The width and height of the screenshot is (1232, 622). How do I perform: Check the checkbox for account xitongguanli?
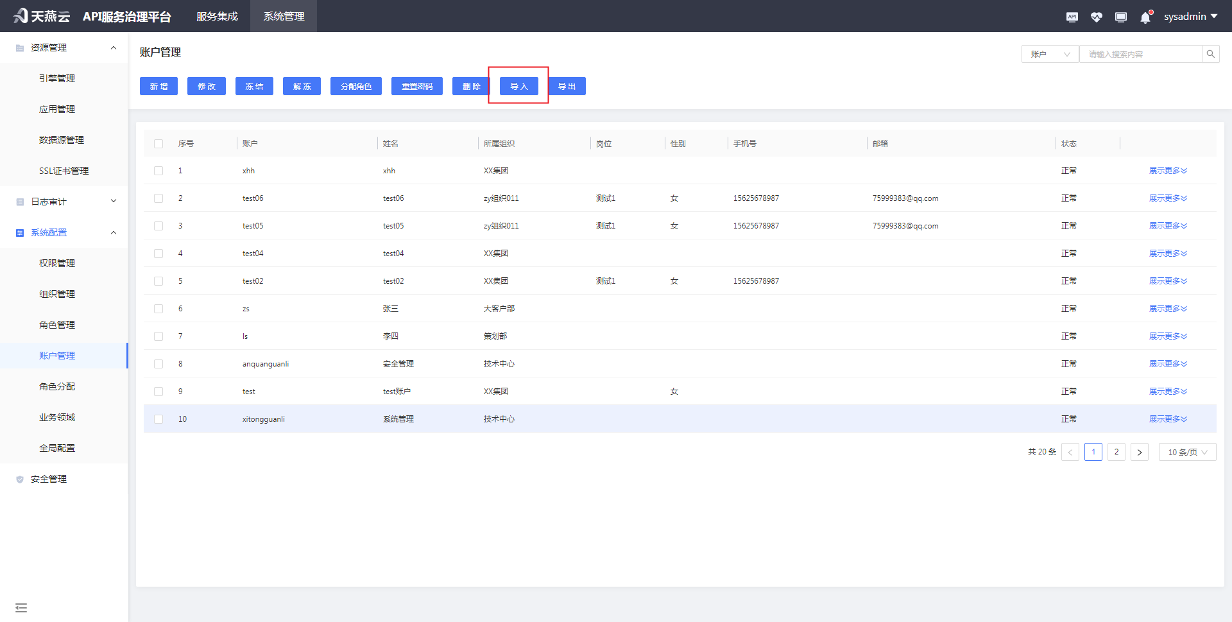(158, 419)
